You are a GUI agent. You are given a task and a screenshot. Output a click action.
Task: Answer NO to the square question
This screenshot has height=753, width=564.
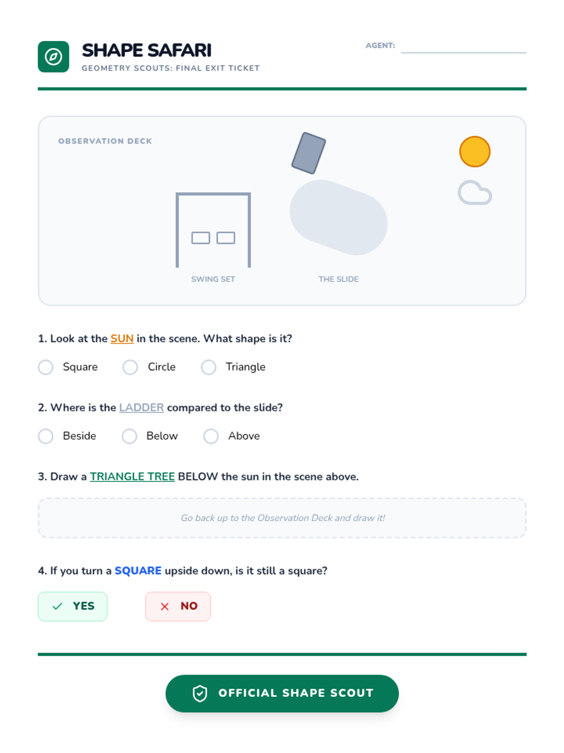pos(178,606)
